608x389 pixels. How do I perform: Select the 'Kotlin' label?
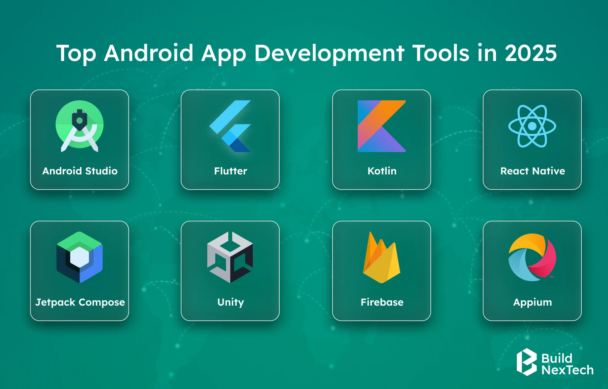[x=382, y=171]
